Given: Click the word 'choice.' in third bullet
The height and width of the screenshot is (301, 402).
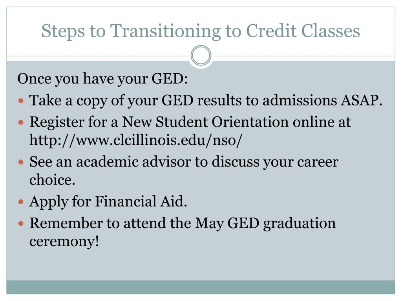Looking at the screenshot, I should 52,180.
